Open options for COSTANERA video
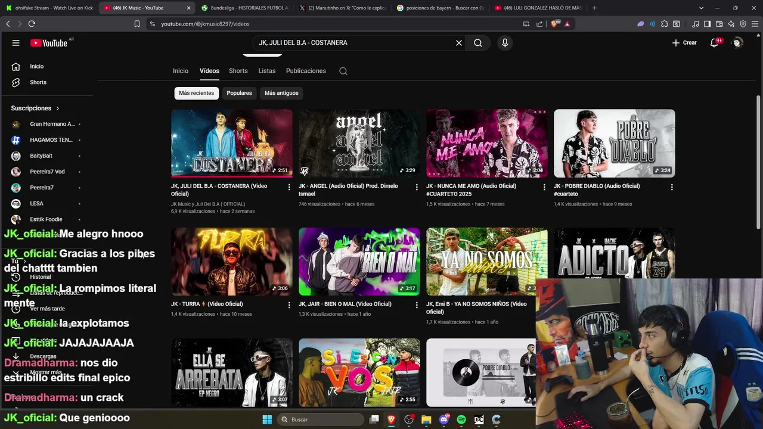Viewport: 763px width, 429px height. click(x=289, y=187)
